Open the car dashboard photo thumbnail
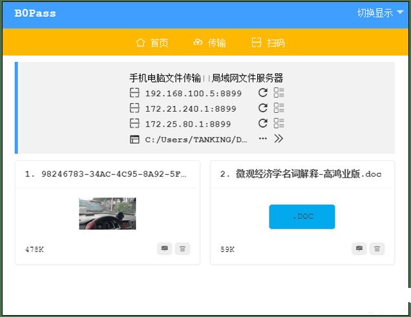The image size is (411, 317). 107,214
